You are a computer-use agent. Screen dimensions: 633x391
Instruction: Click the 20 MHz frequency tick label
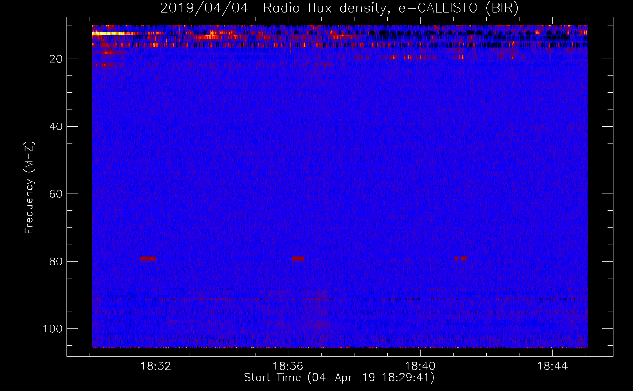coord(56,59)
